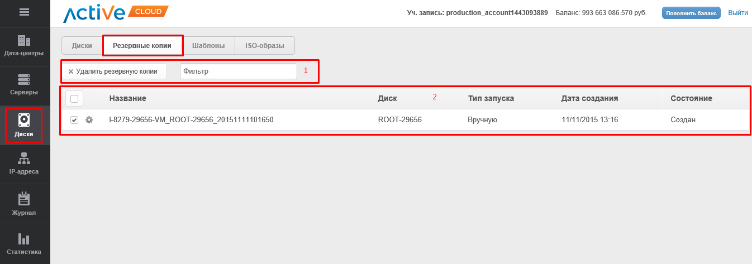Sort by the Дата создания column header
Screen dimensions: 752x264
589,98
